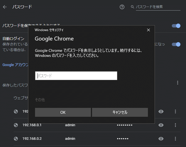Click the Windows password input field
This screenshot has height=147, width=186.
(76, 76)
